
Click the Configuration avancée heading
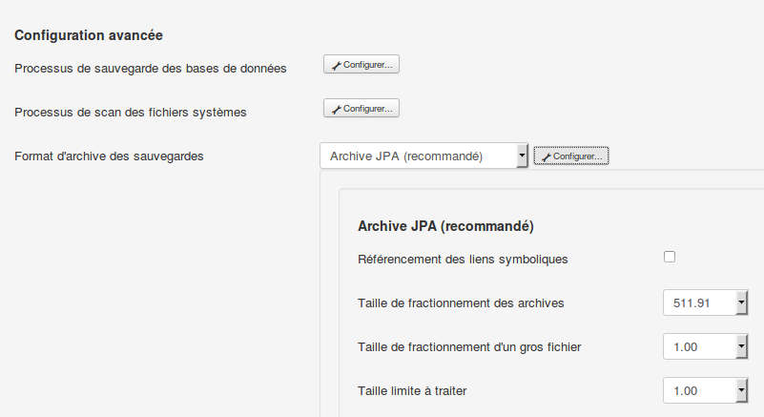[89, 35]
